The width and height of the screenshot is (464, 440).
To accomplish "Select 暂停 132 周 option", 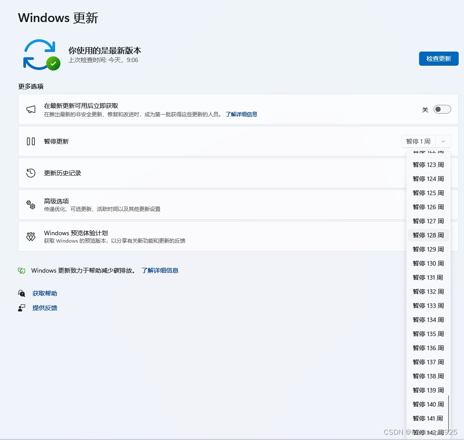I will coord(428,292).
